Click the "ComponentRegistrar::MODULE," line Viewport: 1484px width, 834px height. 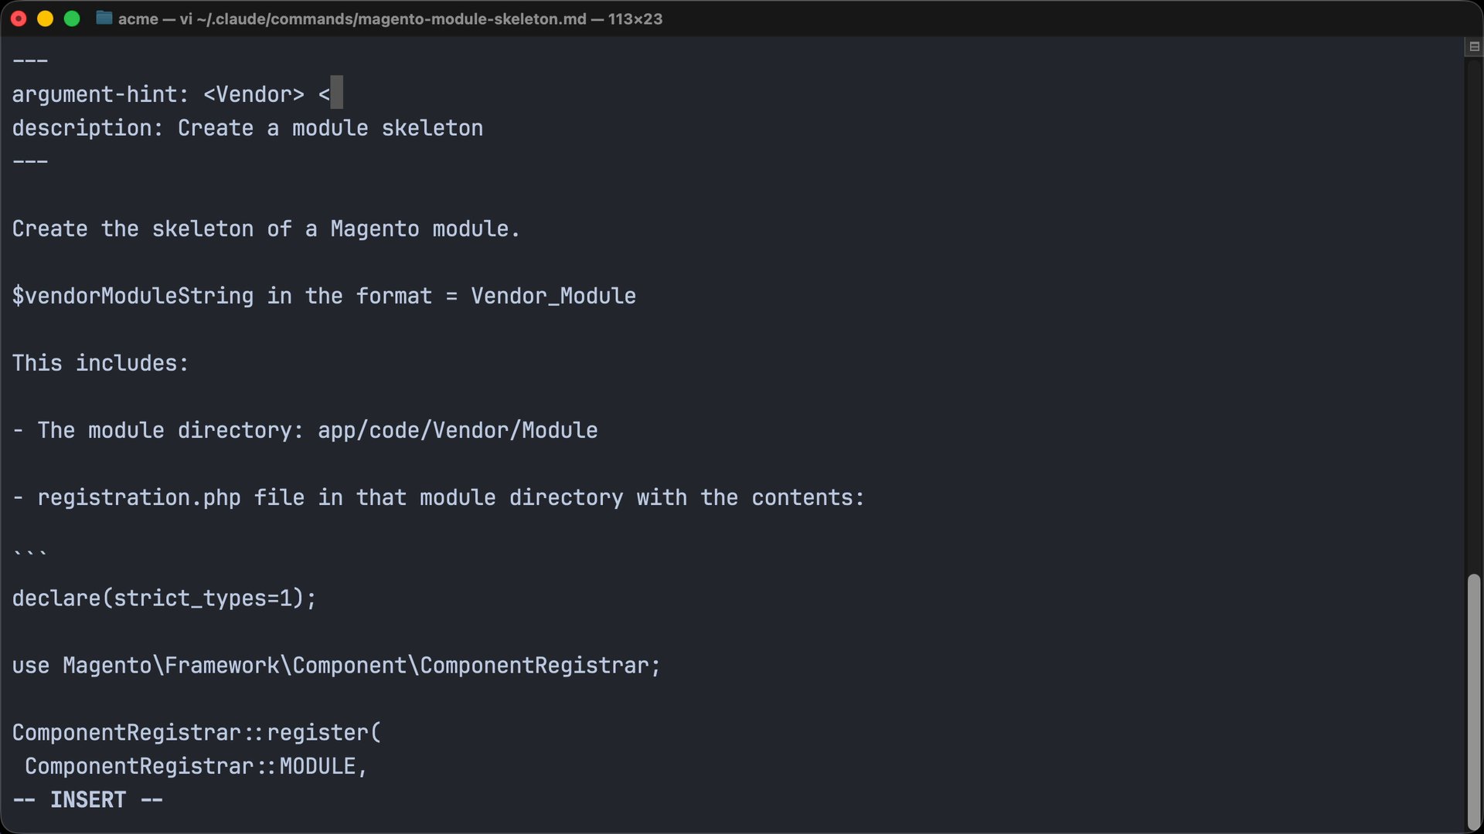[x=196, y=766]
